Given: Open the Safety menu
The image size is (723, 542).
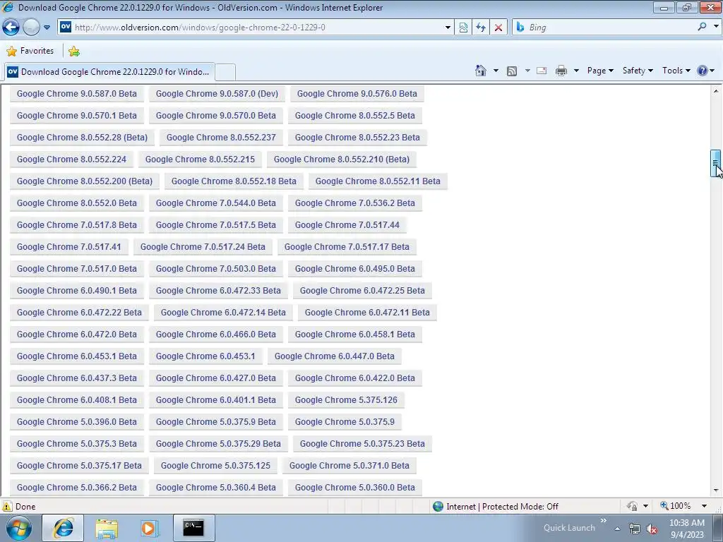Looking at the screenshot, I should tap(638, 71).
